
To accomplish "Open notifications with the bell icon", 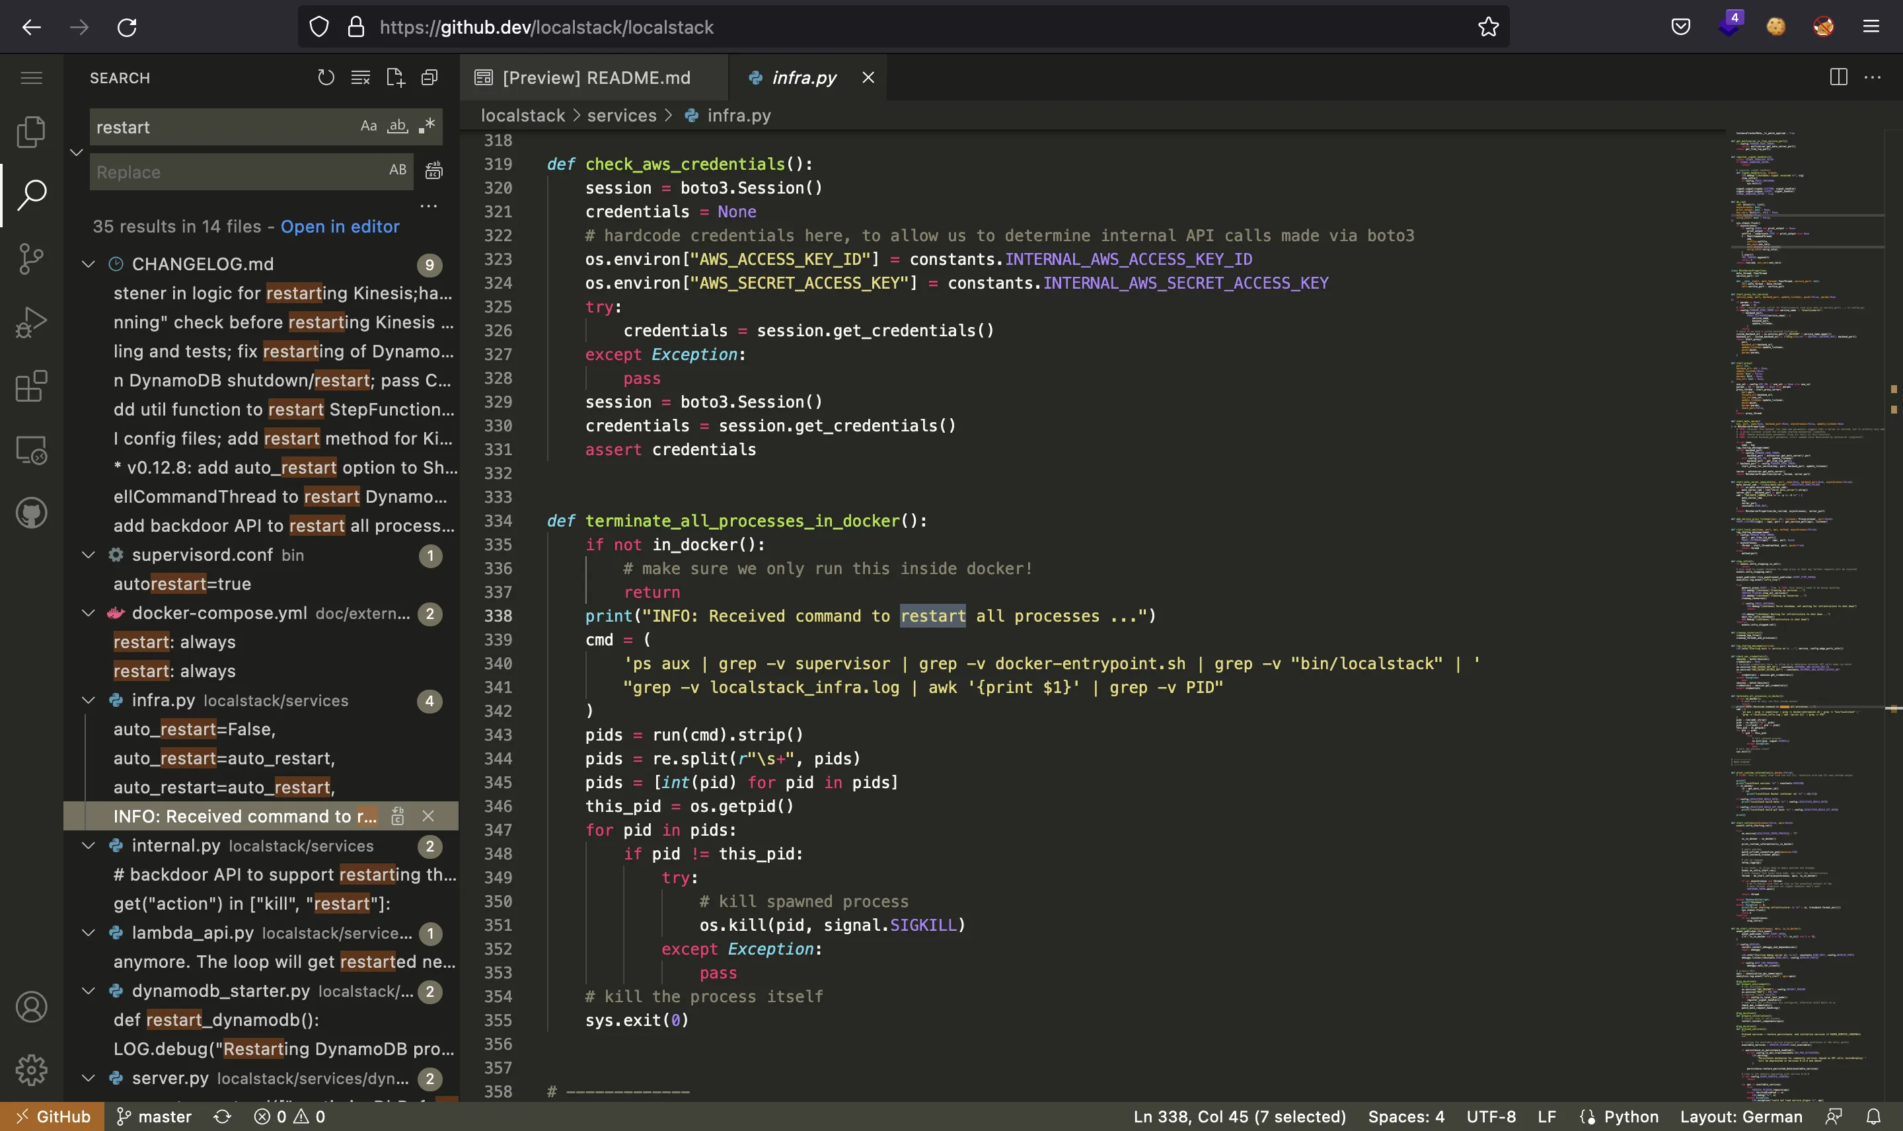I will [x=1874, y=1116].
